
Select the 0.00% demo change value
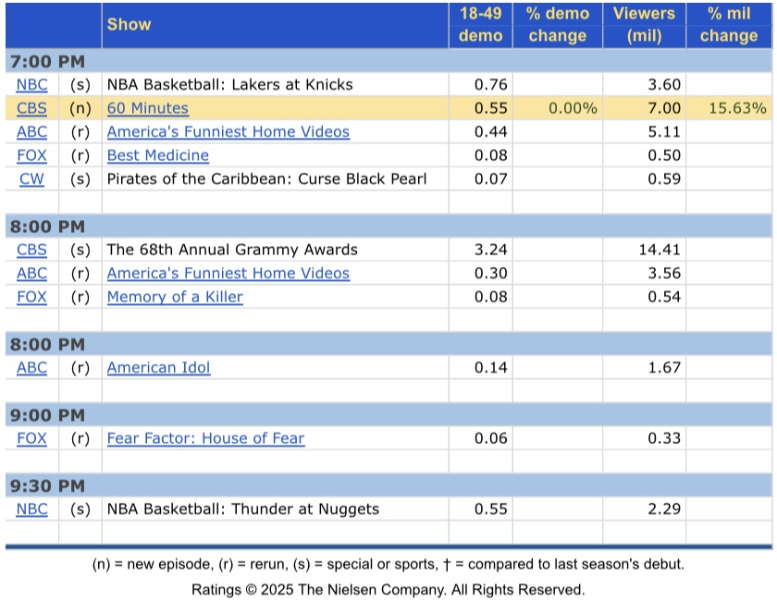click(573, 108)
